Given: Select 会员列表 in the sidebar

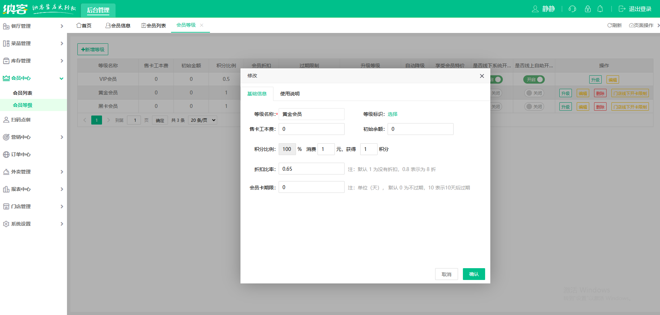Looking at the screenshot, I should [23, 93].
